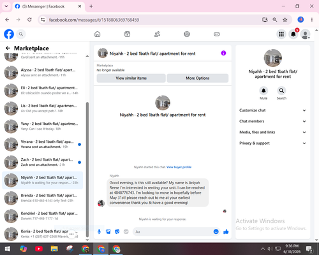Open the Chrome three-dot menu
The height and width of the screenshot is (255, 319).
312,20
